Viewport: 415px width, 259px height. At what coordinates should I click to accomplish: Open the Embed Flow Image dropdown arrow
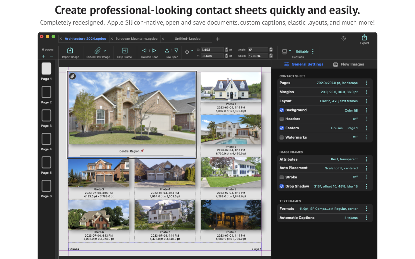105,51
